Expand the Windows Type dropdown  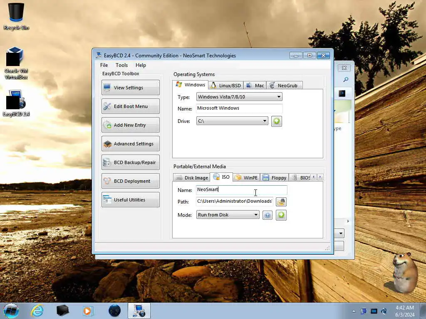pyautogui.click(x=239, y=97)
